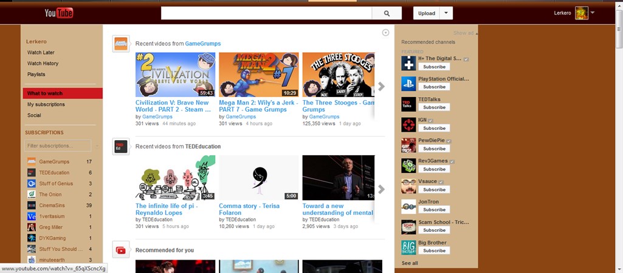
Task: Click the main search input field
Action: pyautogui.click(x=266, y=13)
